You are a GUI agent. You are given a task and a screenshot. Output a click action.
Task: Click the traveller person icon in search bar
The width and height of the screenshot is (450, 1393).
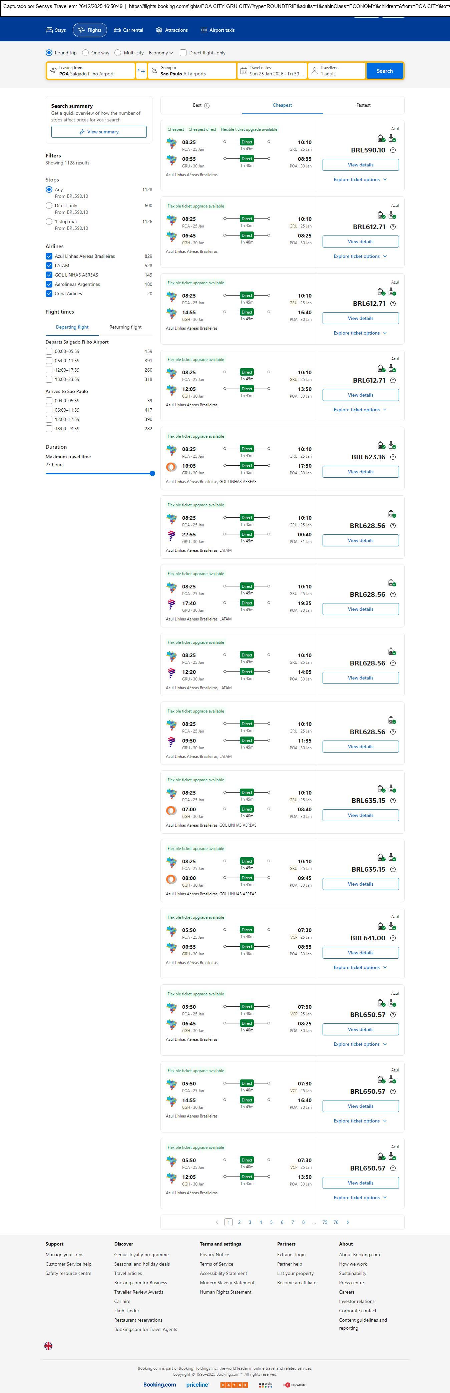pyautogui.click(x=314, y=71)
